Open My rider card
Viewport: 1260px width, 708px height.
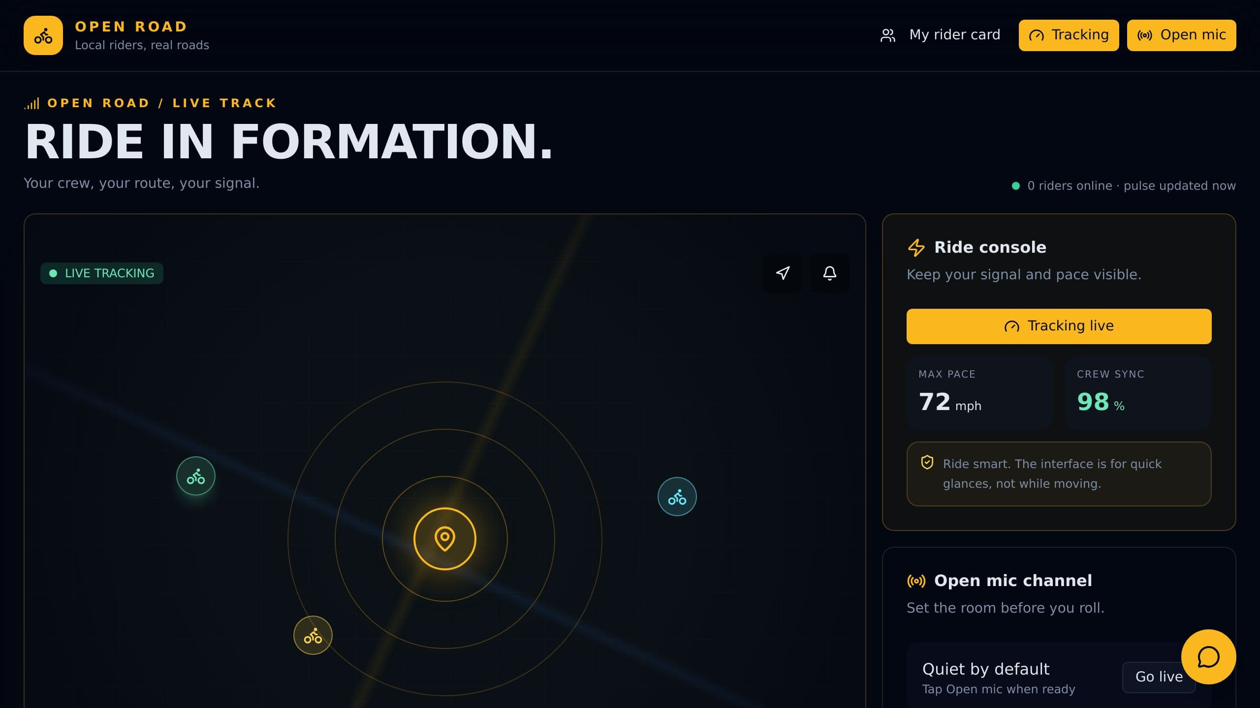940,35
